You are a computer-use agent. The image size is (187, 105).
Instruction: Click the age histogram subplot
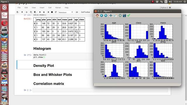click(x=114, y=32)
